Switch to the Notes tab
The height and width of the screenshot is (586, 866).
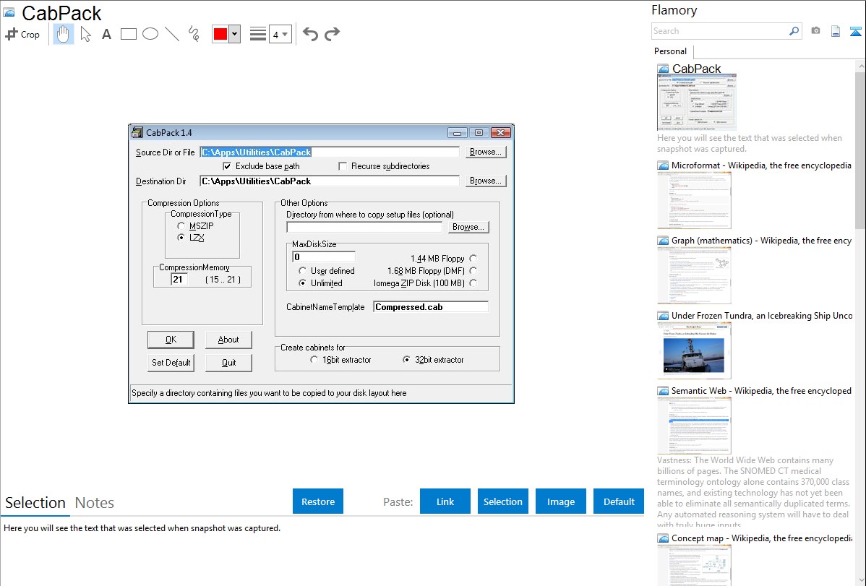(95, 503)
